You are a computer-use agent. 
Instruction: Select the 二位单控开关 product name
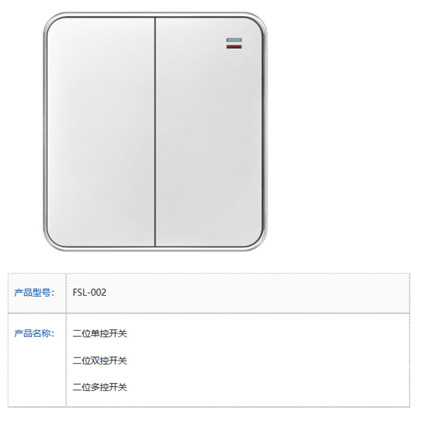pos(100,333)
